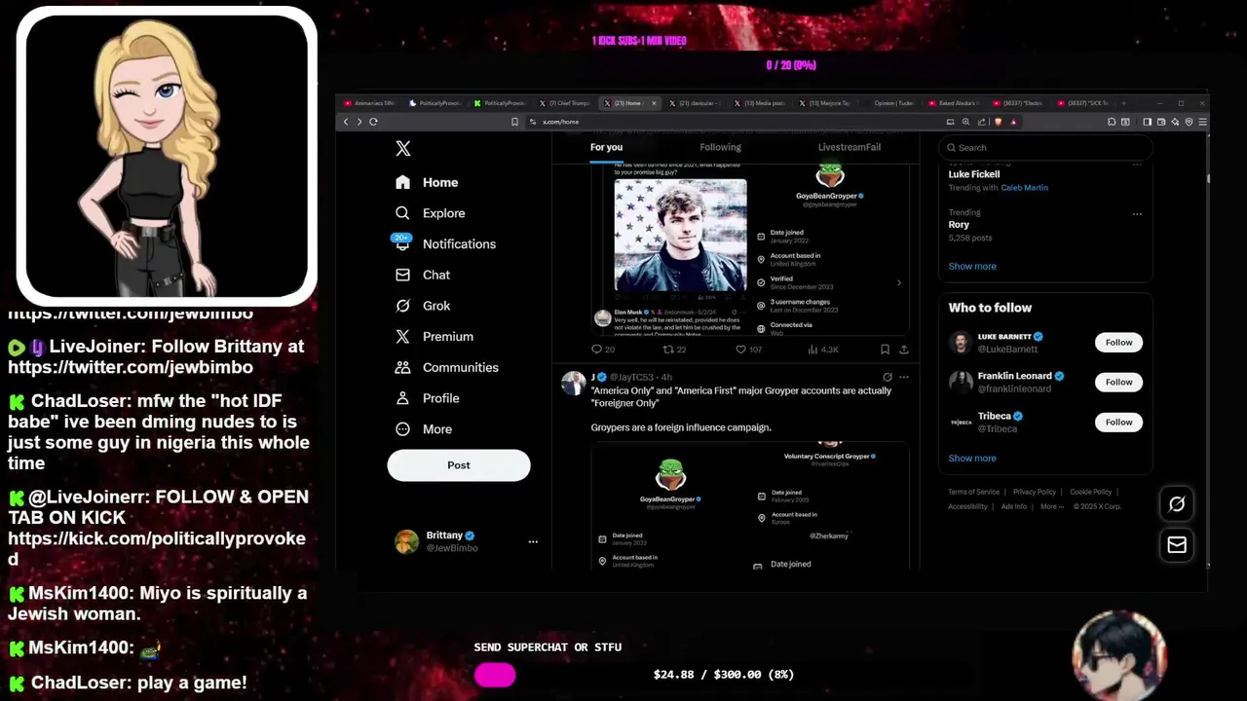Click the white Post button
This screenshot has width=1247, height=701.
(459, 464)
